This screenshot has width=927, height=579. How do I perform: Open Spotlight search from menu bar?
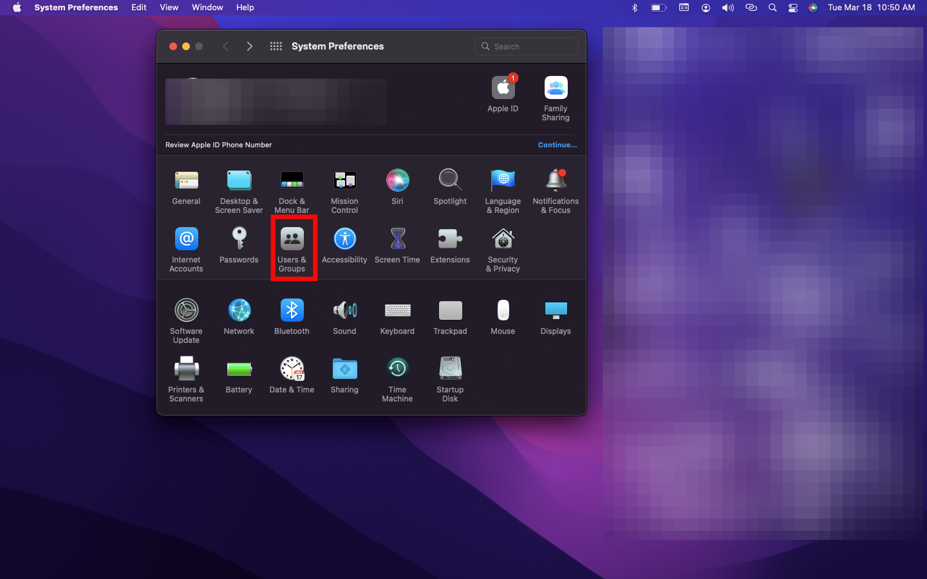(772, 8)
